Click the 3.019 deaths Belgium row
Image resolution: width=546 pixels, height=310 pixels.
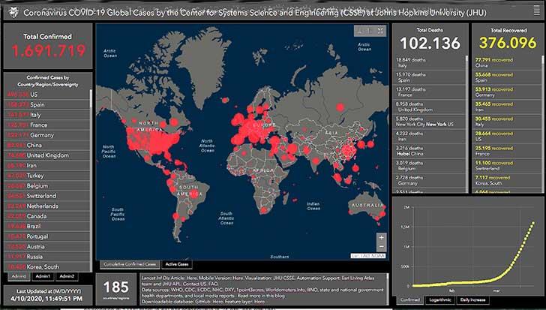click(x=429, y=165)
